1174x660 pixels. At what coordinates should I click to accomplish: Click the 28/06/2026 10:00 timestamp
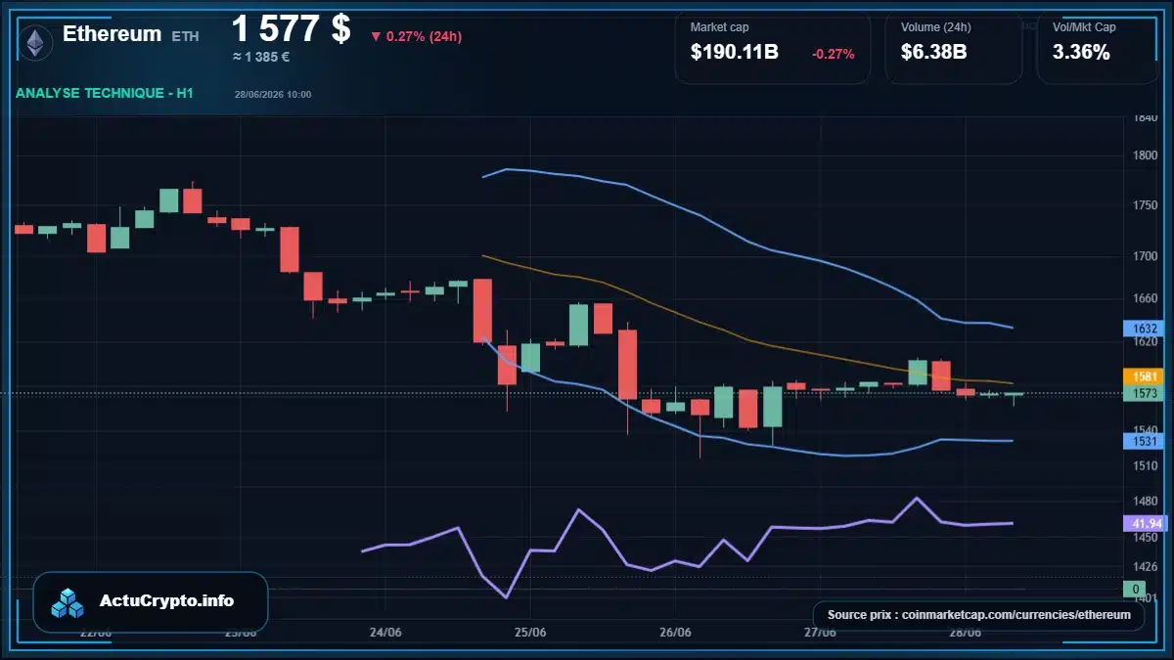pos(273,95)
